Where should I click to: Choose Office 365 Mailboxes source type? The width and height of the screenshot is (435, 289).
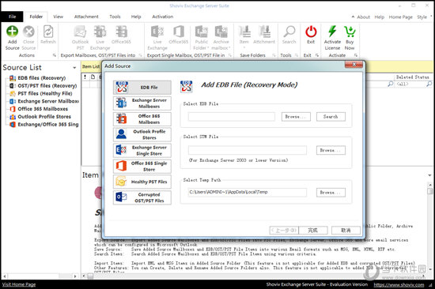[142, 119]
